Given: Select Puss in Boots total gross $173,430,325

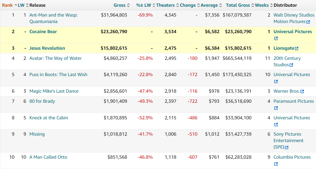Looking at the screenshot, I should click(237, 75).
